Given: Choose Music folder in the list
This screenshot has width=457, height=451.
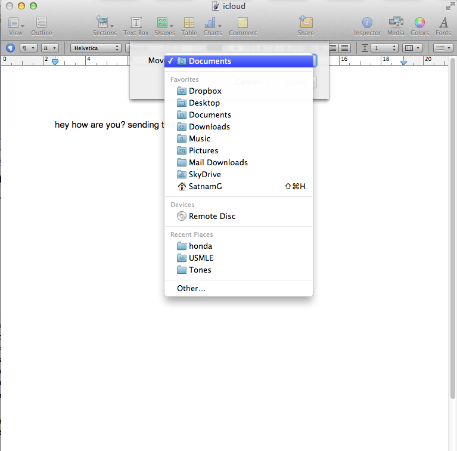Looking at the screenshot, I should tap(238, 139).
